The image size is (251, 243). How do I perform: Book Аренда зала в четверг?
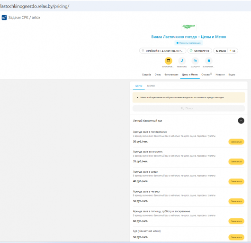pyautogui.click(x=236, y=201)
